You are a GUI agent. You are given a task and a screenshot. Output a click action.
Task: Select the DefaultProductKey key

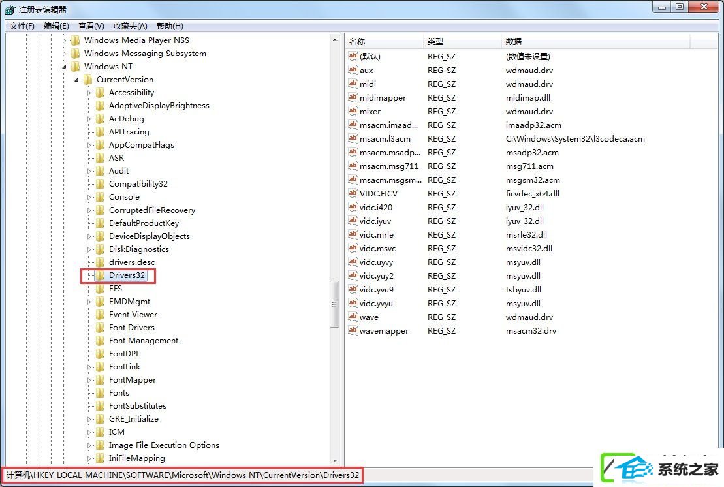[x=144, y=223]
